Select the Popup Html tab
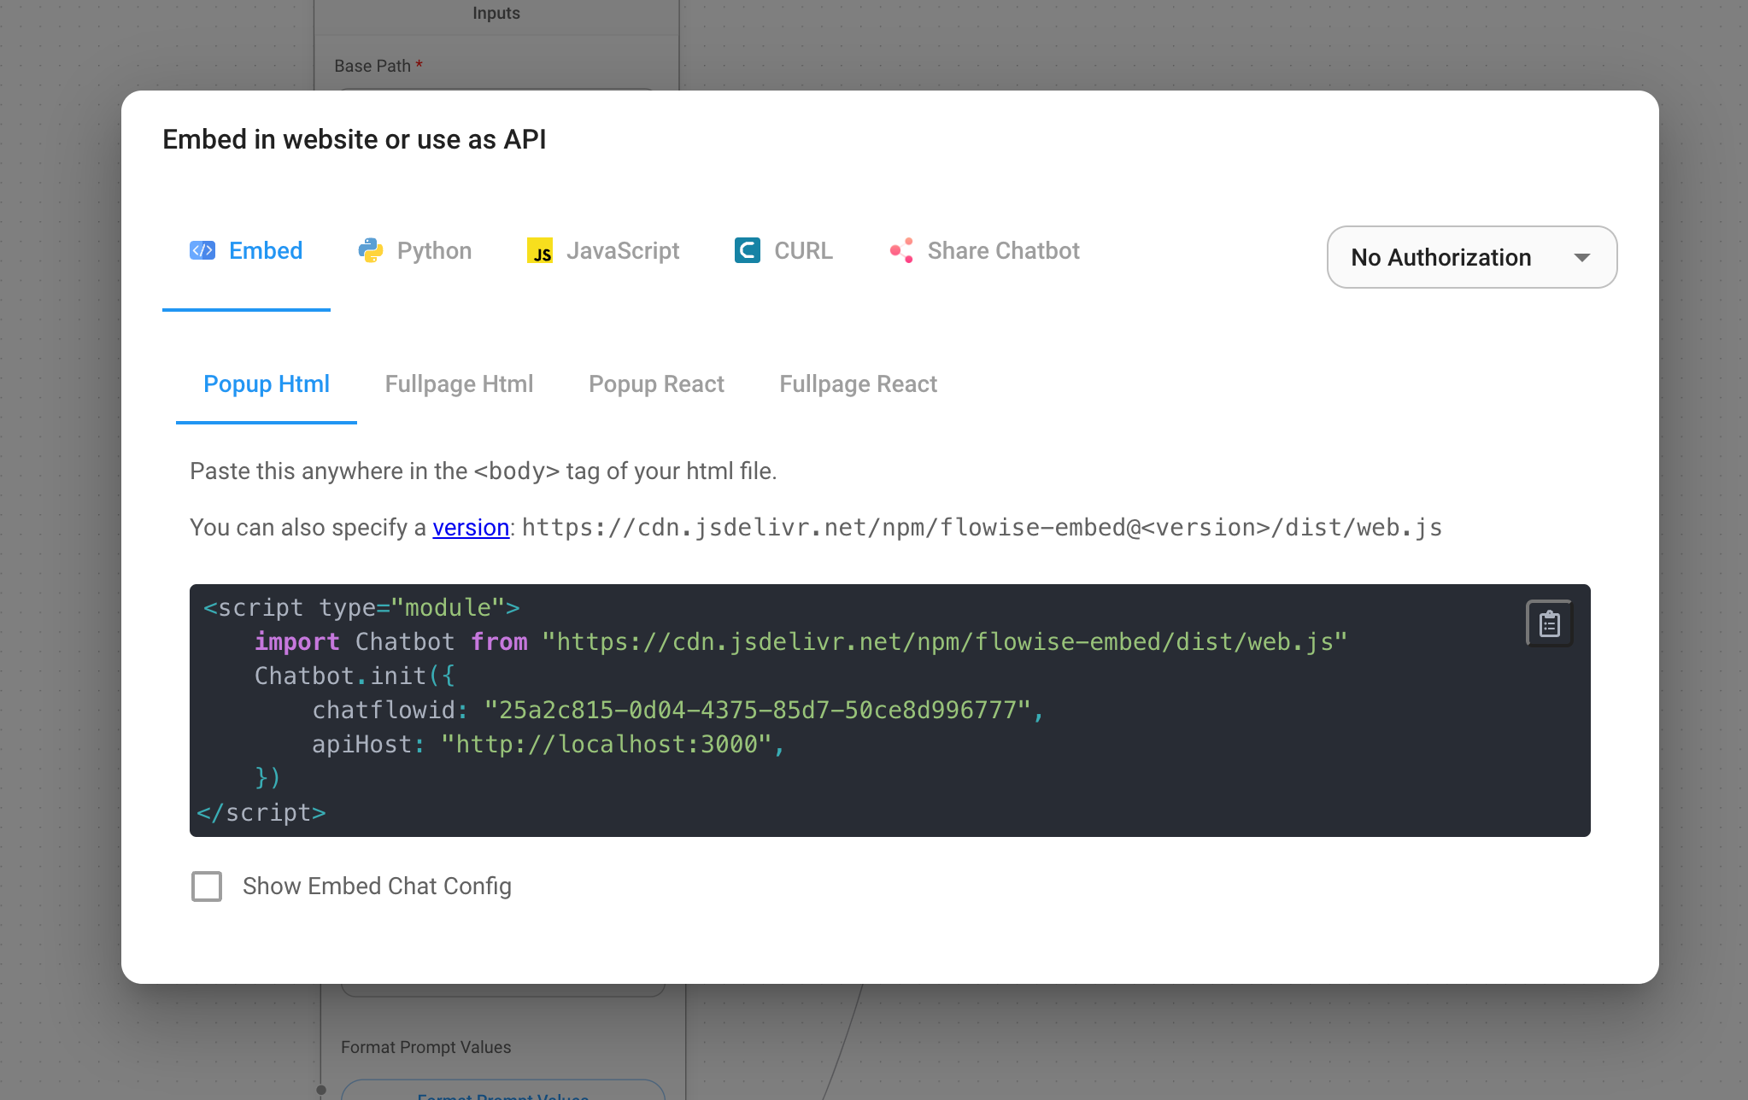 pyautogui.click(x=267, y=384)
